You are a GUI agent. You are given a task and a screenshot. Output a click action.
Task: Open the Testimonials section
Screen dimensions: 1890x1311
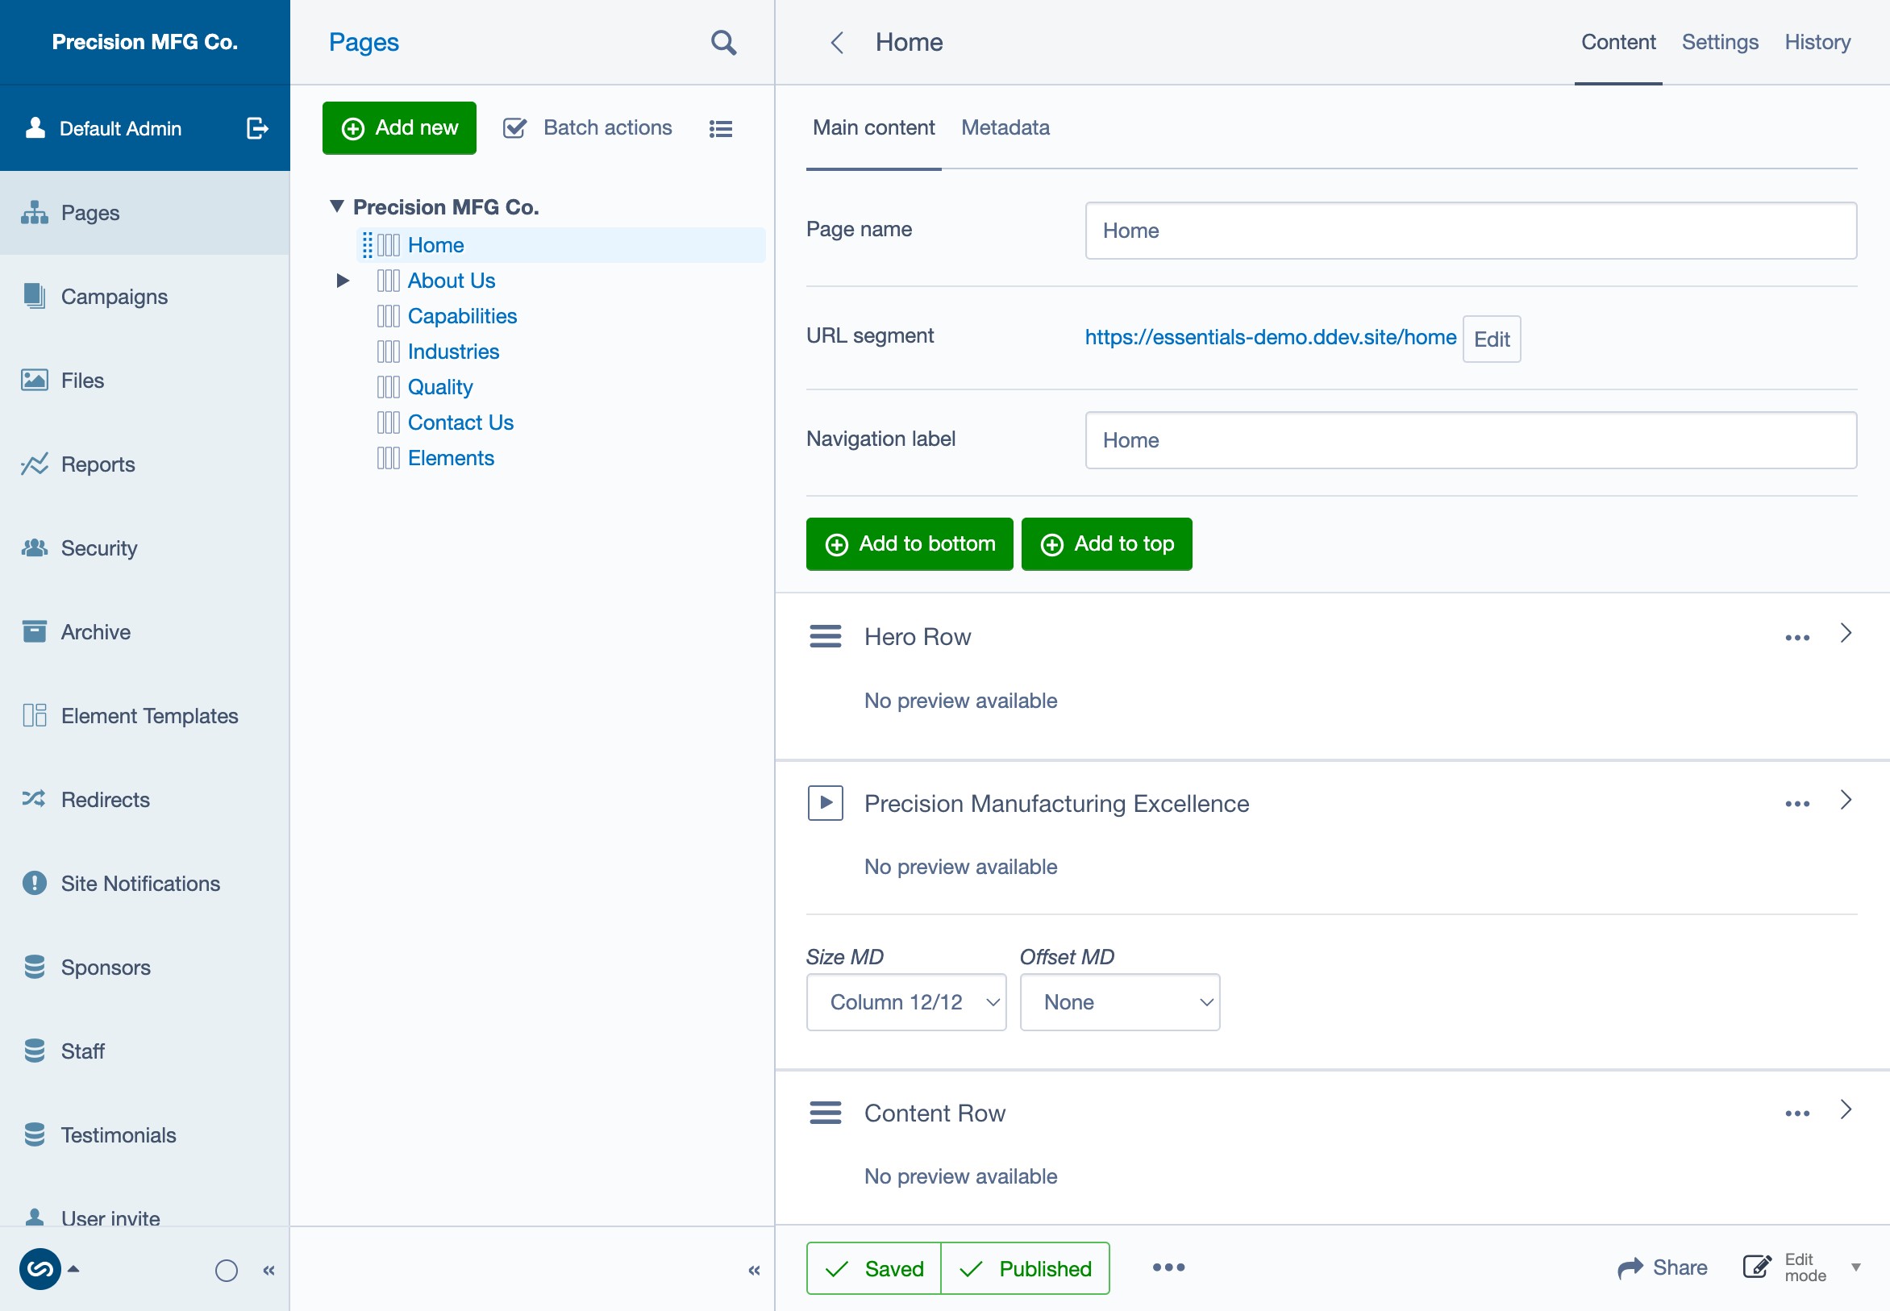click(x=144, y=1134)
